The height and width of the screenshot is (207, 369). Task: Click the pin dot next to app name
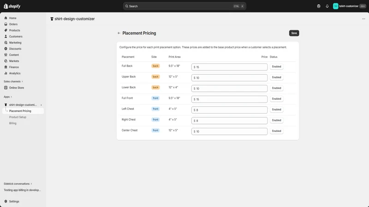pyautogui.click(x=41, y=105)
